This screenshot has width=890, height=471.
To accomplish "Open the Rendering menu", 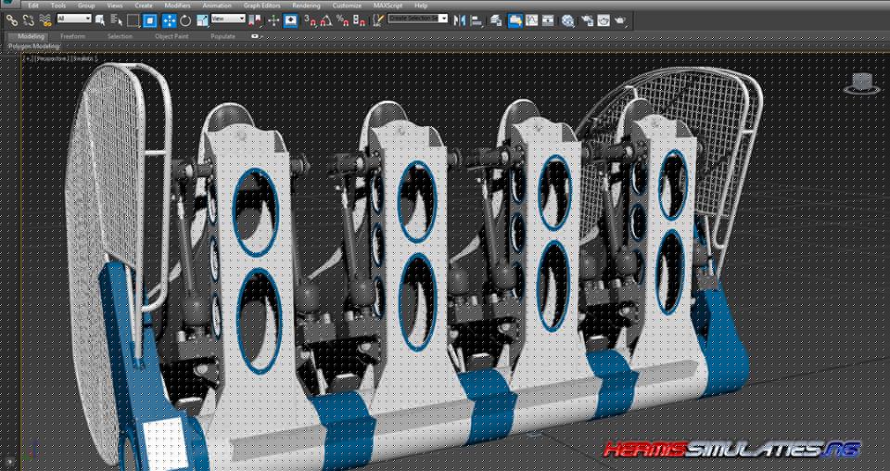I will (306, 6).
